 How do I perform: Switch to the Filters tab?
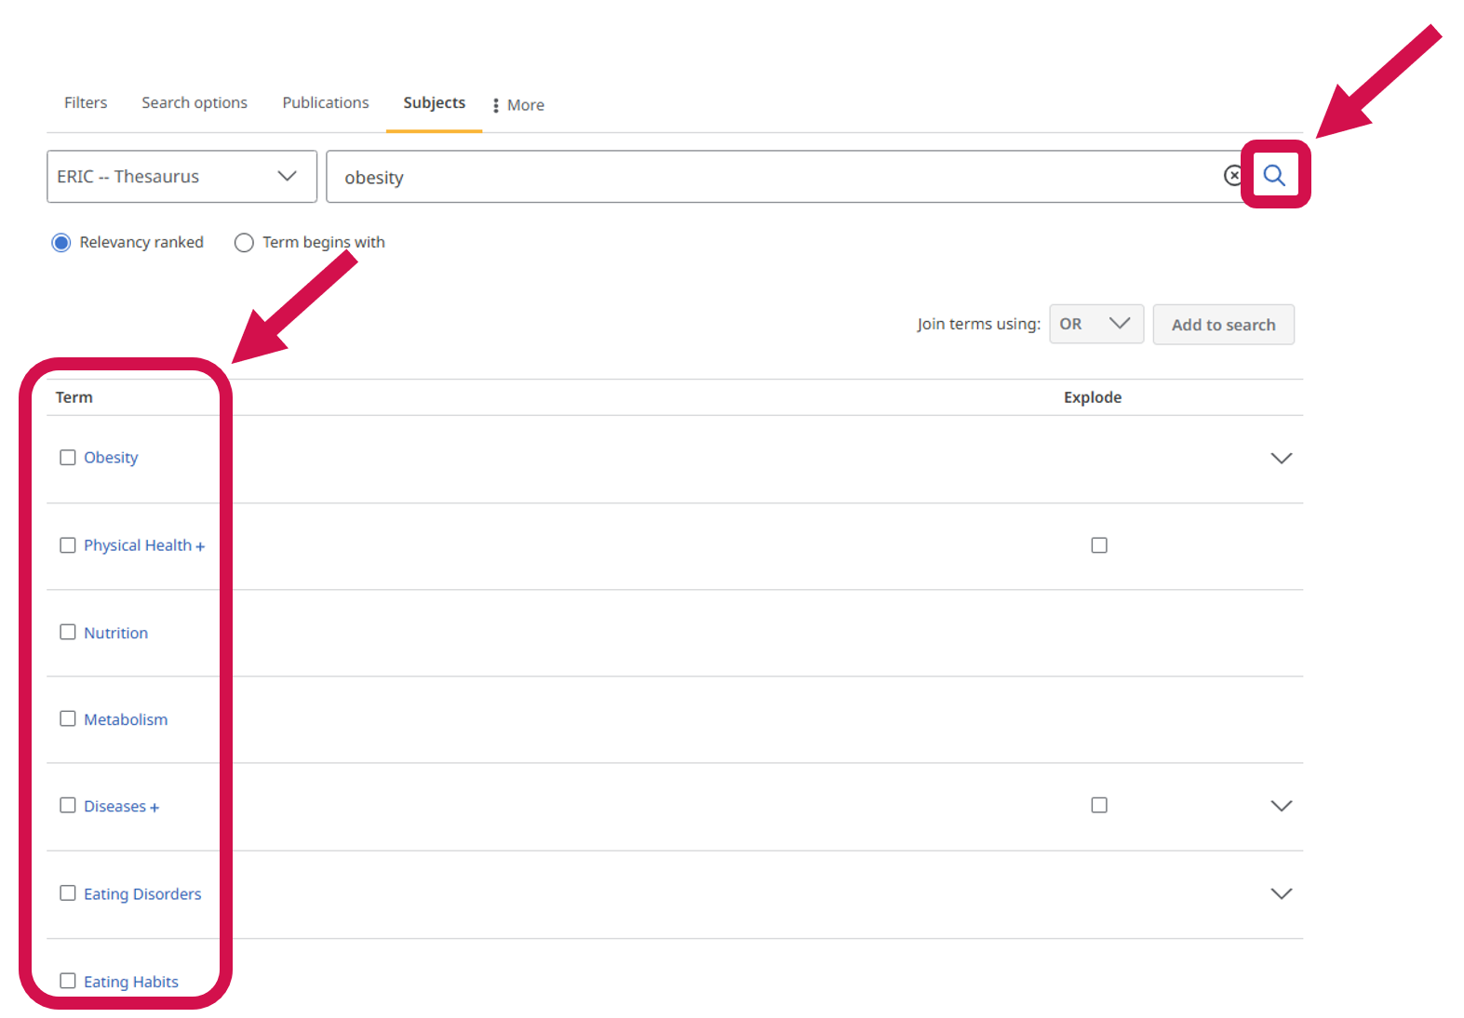coord(86,103)
